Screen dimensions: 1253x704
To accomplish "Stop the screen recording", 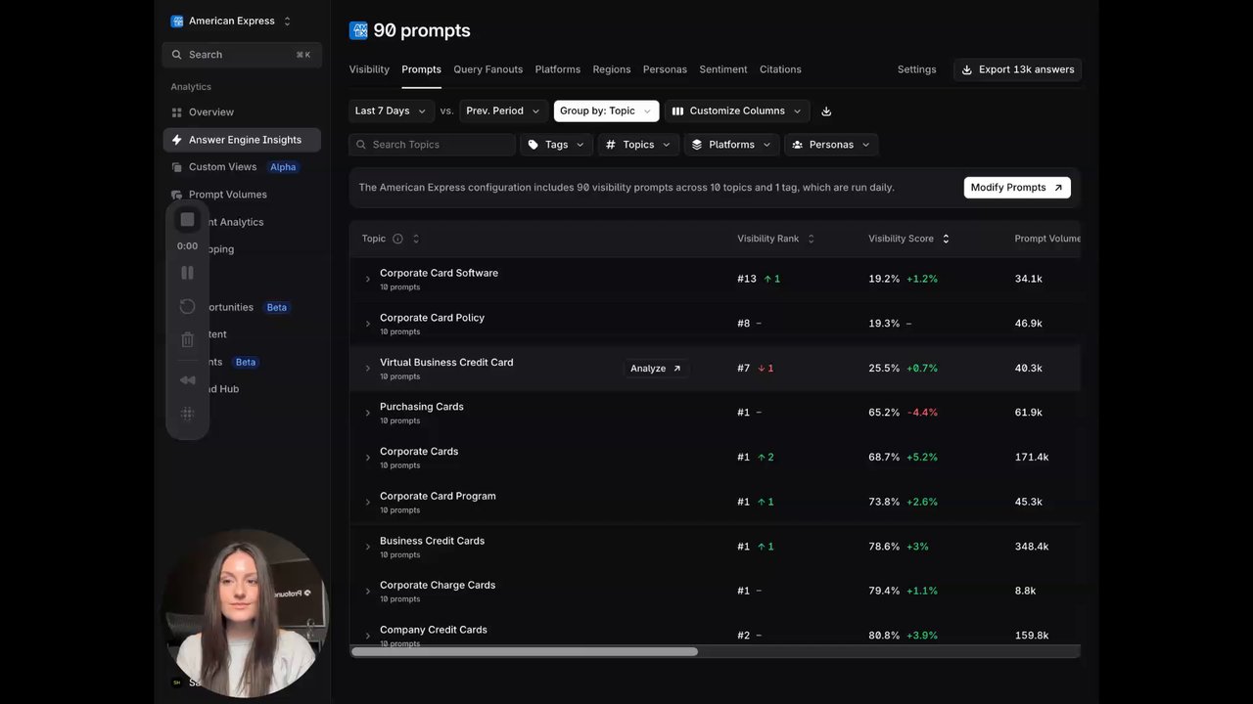I will point(188,220).
